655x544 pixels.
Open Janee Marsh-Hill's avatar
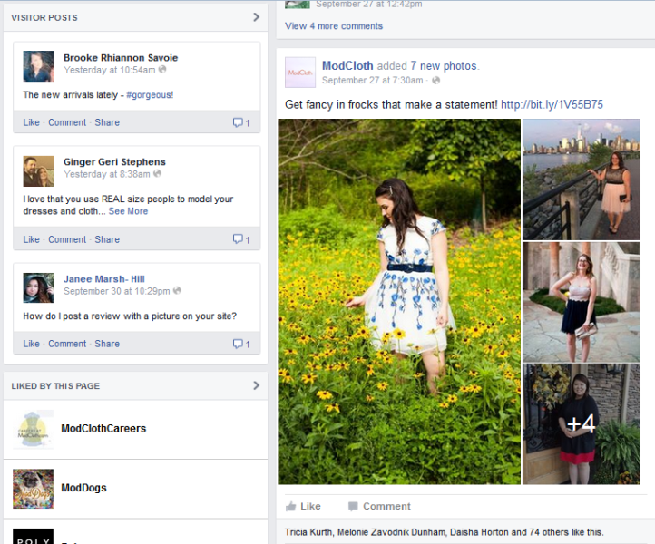point(38,287)
